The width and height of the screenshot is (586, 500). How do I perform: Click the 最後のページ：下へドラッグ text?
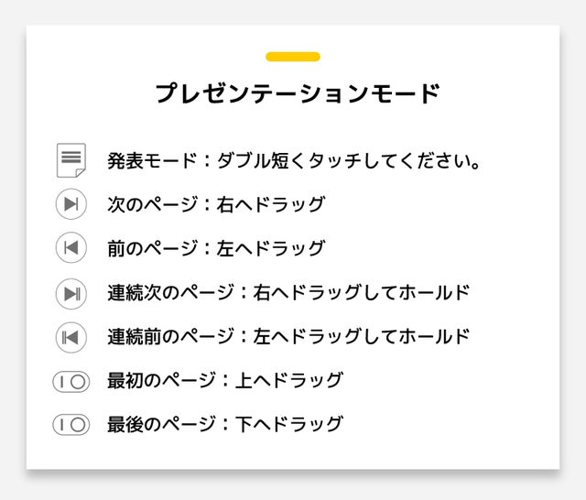[x=225, y=424]
